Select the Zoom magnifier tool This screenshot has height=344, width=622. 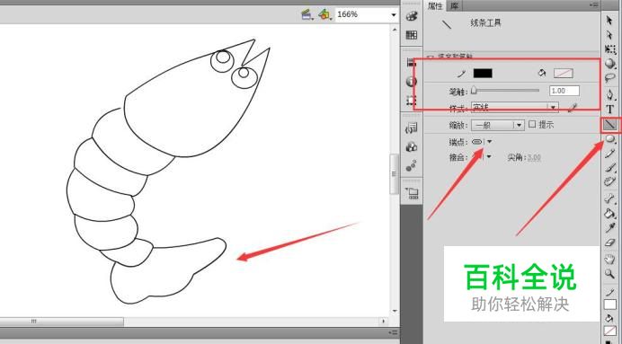[610, 274]
